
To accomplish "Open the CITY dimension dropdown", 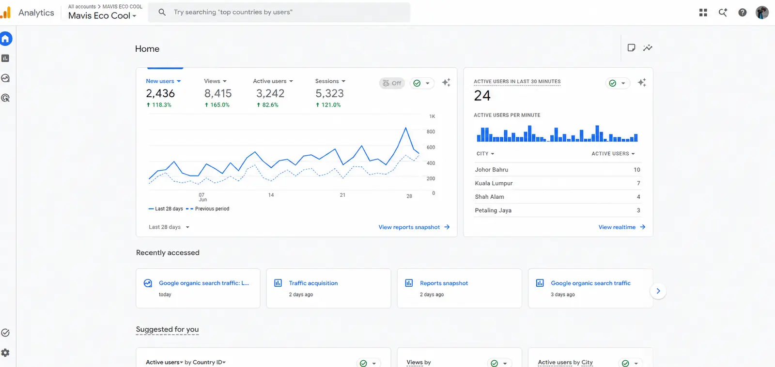I will pyautogui.click(x=485, y=154).
